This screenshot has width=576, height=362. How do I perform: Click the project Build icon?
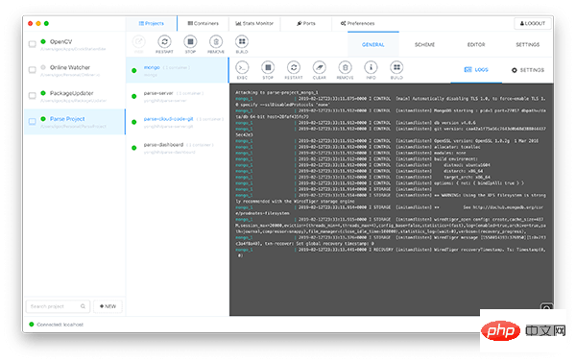(x=242, y=42)
